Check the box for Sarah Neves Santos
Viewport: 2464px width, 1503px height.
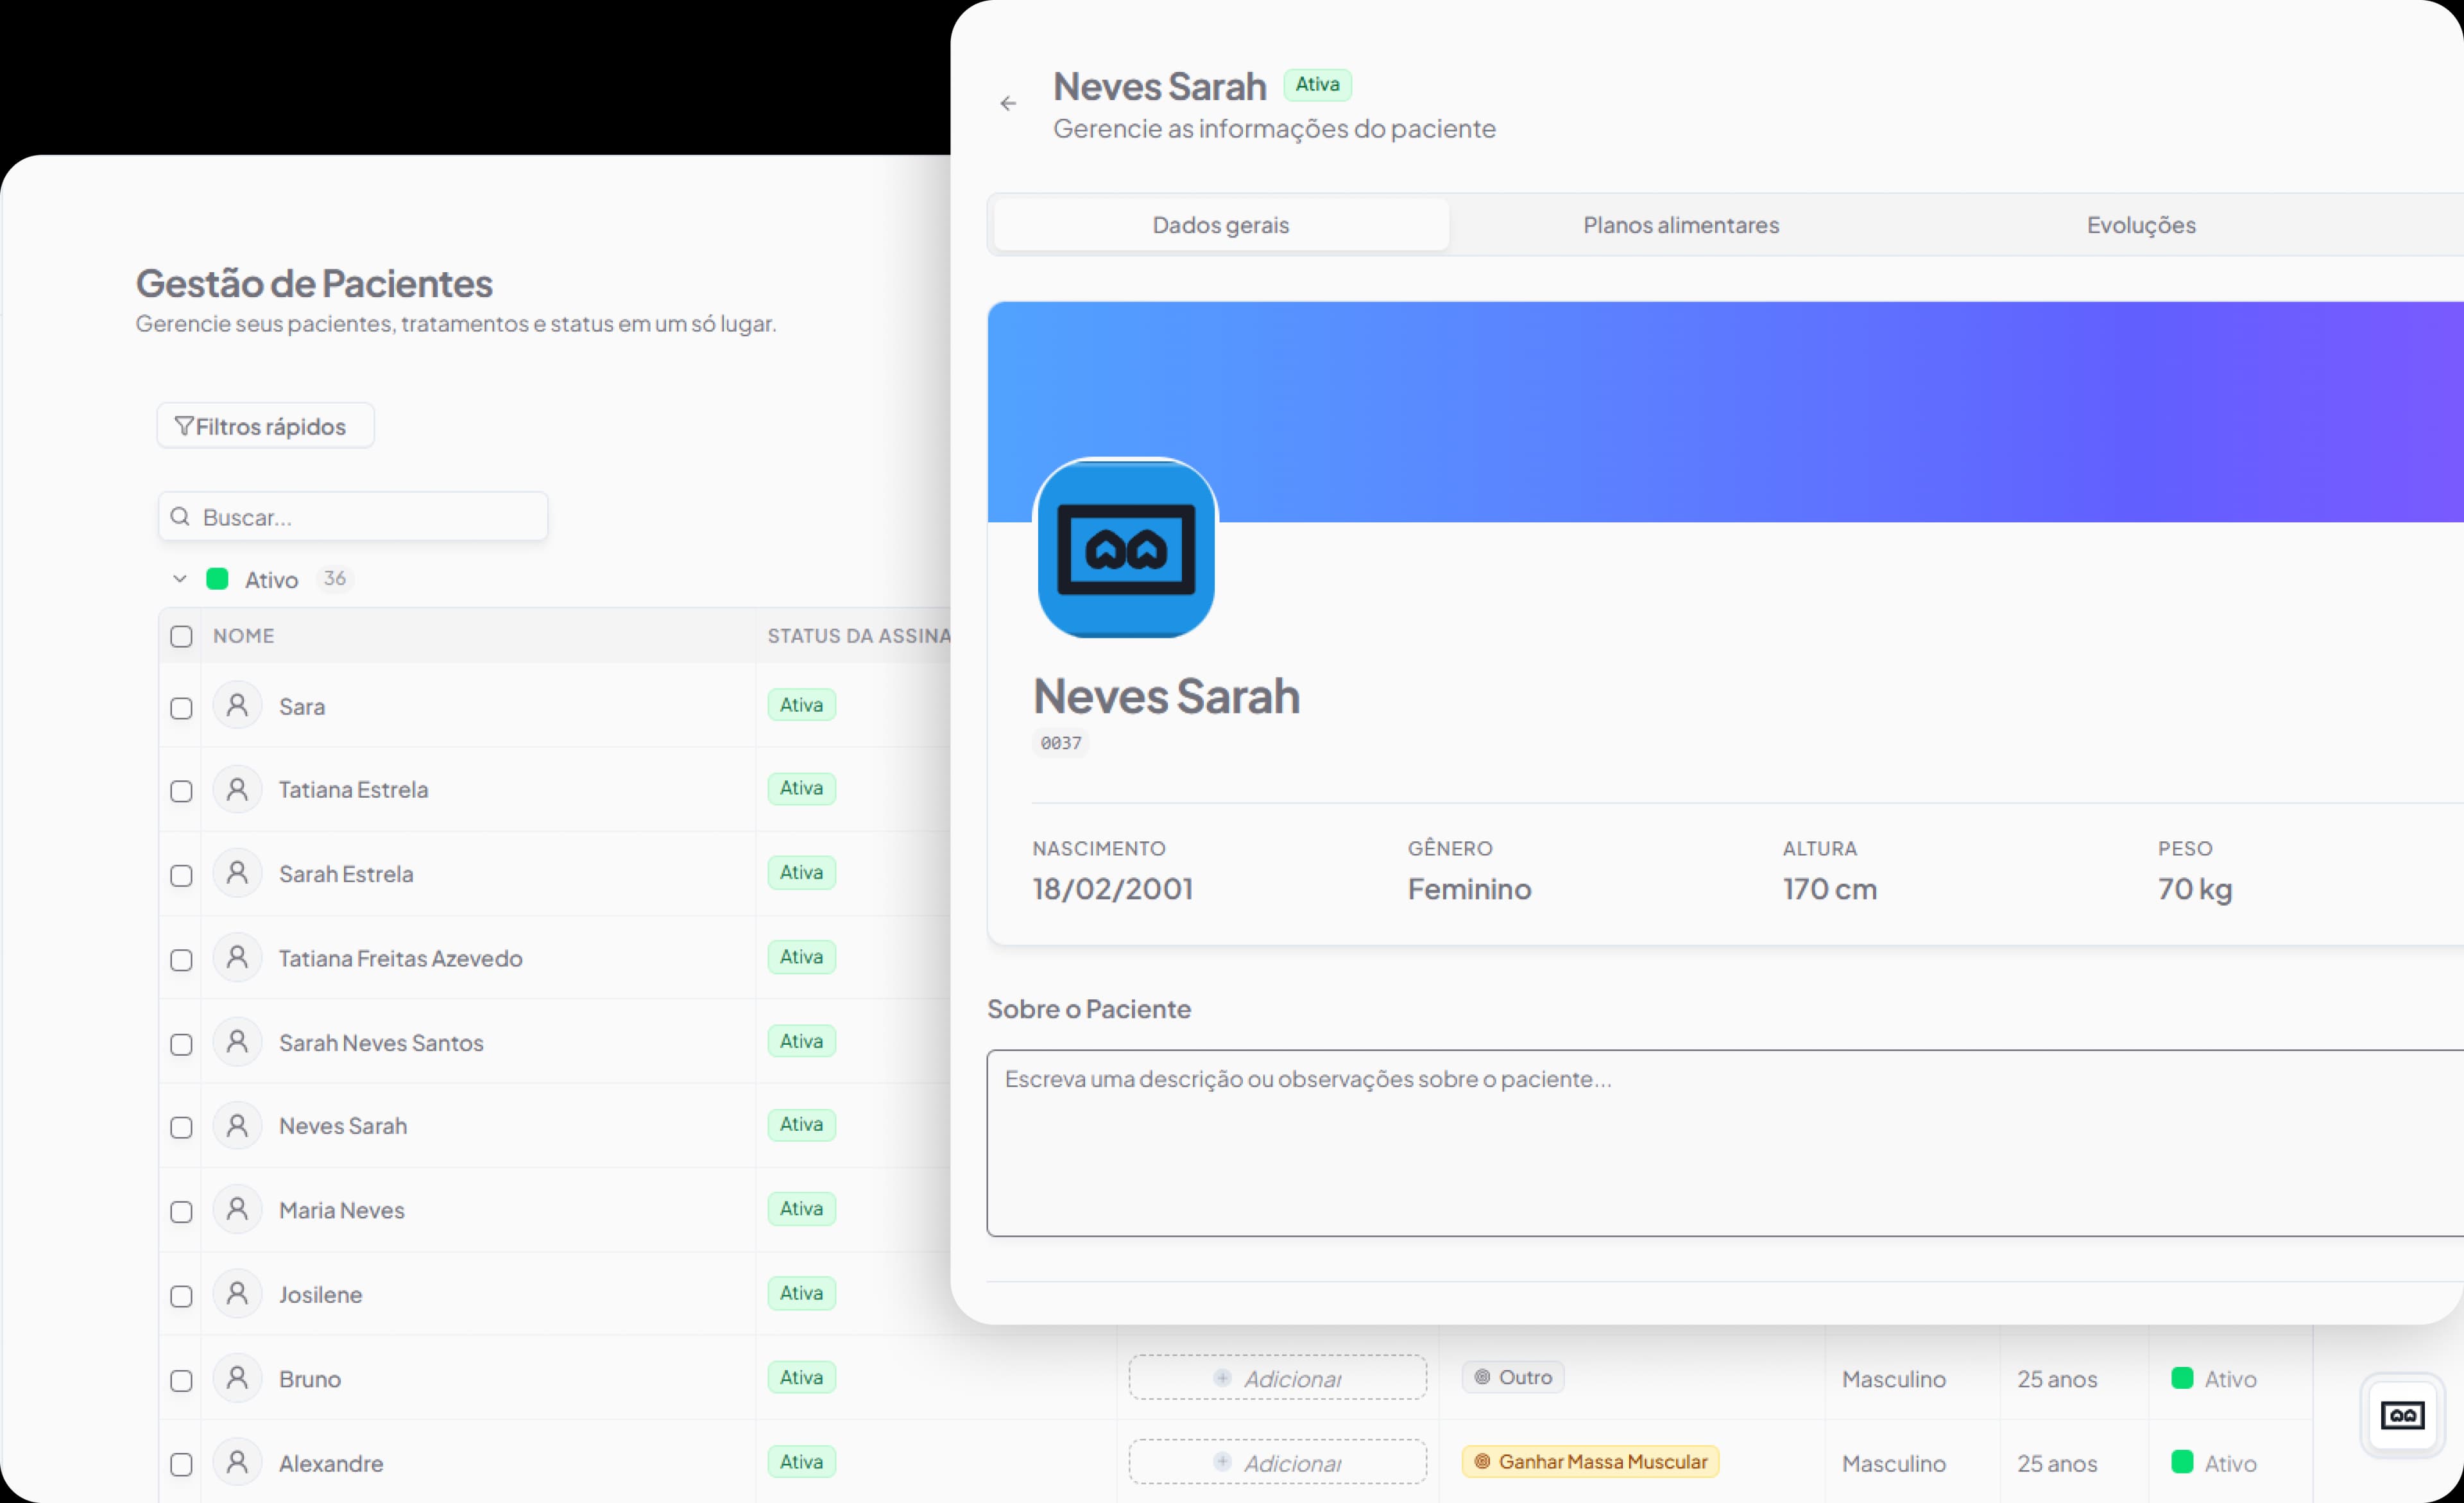pos(181,1044)
